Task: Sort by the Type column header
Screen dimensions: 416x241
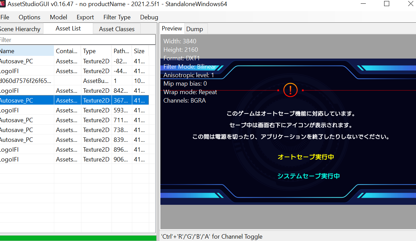Action: coord(96,51)
